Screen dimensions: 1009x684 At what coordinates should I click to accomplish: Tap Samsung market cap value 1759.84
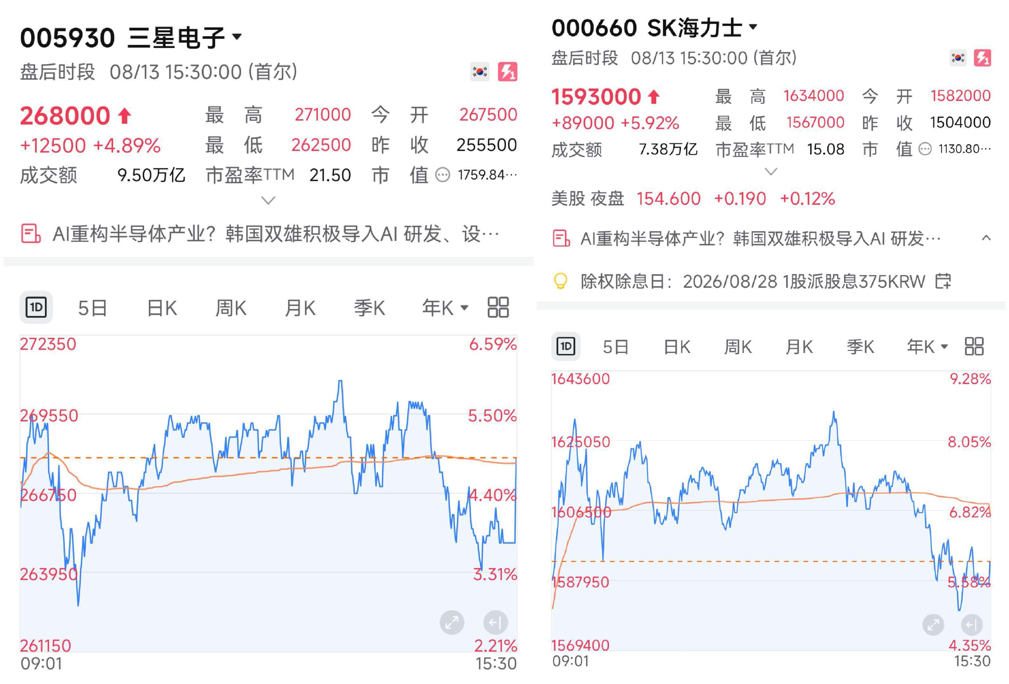coord(487,175)
